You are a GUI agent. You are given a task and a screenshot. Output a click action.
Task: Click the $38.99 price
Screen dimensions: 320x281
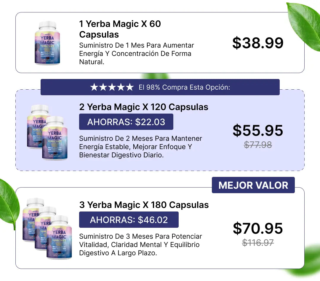tap(258, 43)
